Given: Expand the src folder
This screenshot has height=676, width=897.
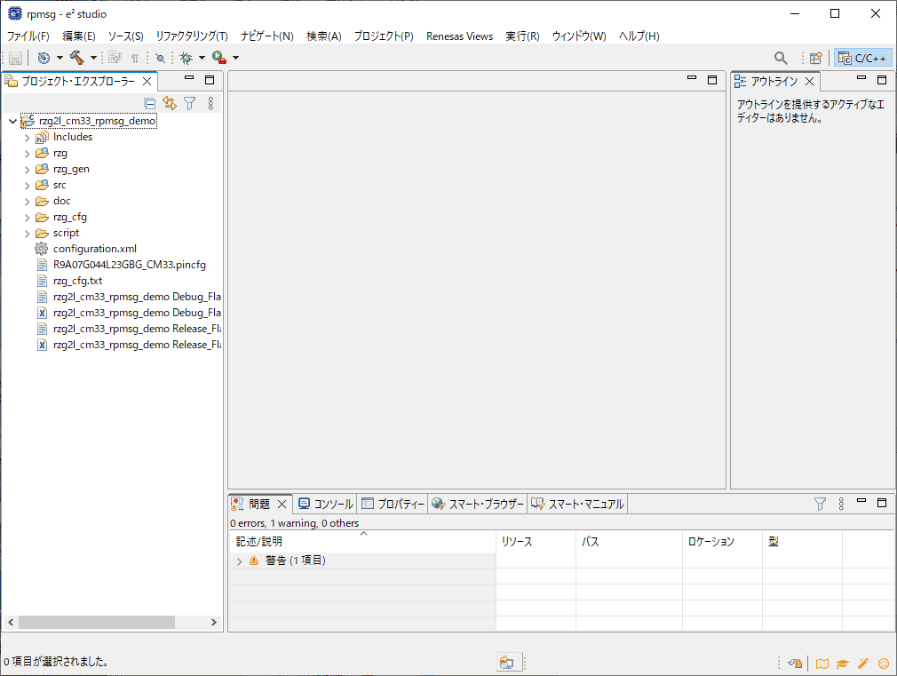Looking at the screenshot, I should (x=27, y=186).
